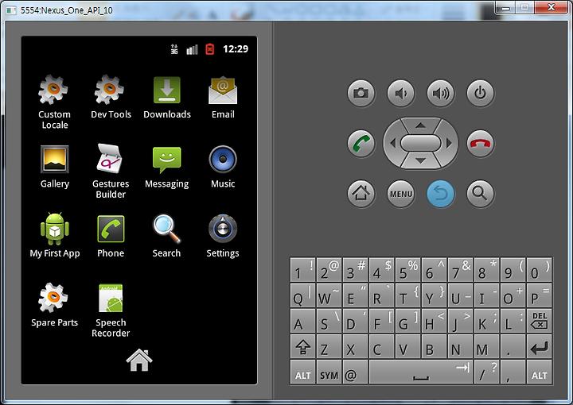Click the 0 key on emulator keyboard
573x405 pixels.
pyautogui.click(x=540, y=270)
